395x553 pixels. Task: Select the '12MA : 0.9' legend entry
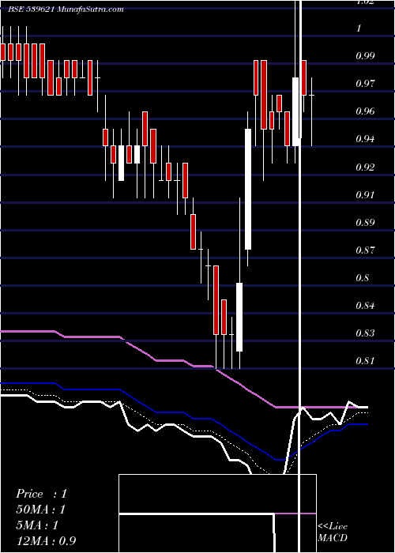(x=46, y=541)
